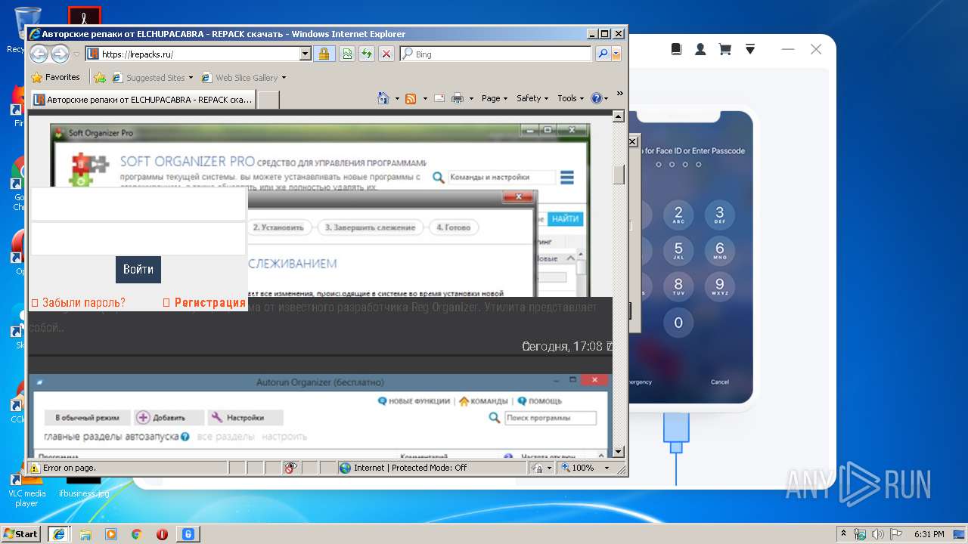Open the Page menu
The height and width of the screenshot is (544, 968).
click(x=495, y=98)
